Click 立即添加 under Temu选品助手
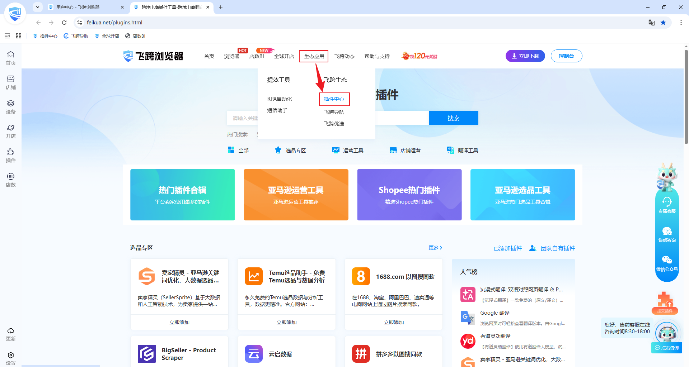 point(286,322)
